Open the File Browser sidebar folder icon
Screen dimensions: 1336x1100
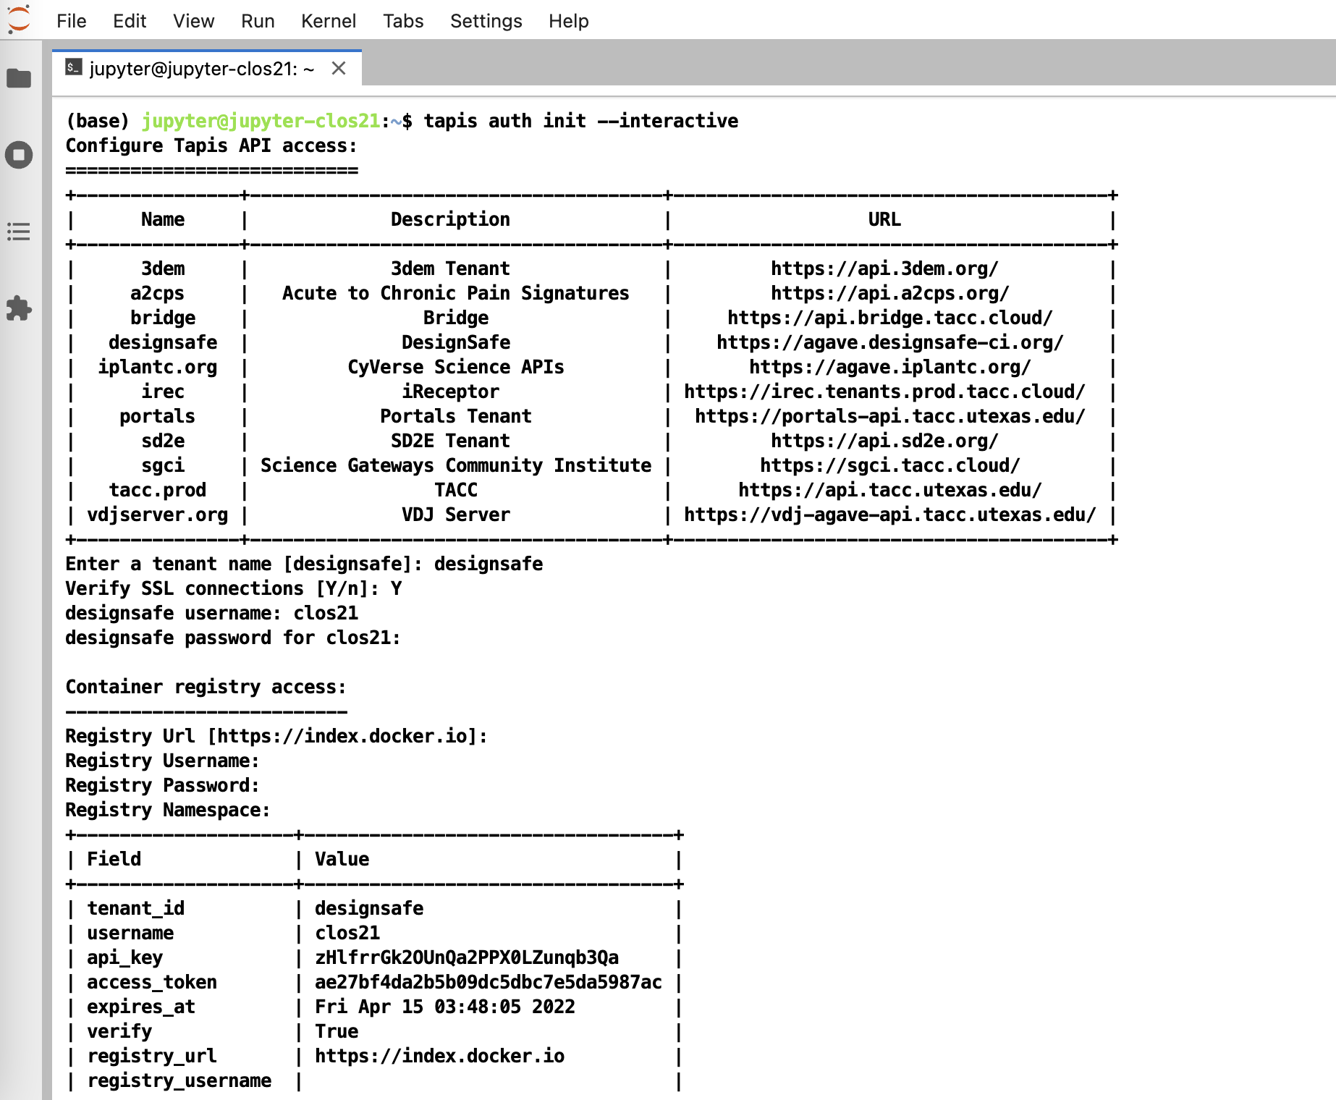click(x=19, y=78)
